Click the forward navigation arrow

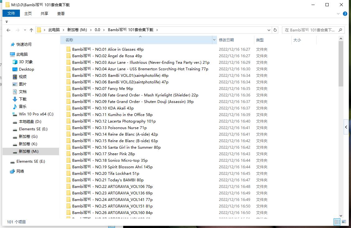pyautogui.click(x=17, y=30)
